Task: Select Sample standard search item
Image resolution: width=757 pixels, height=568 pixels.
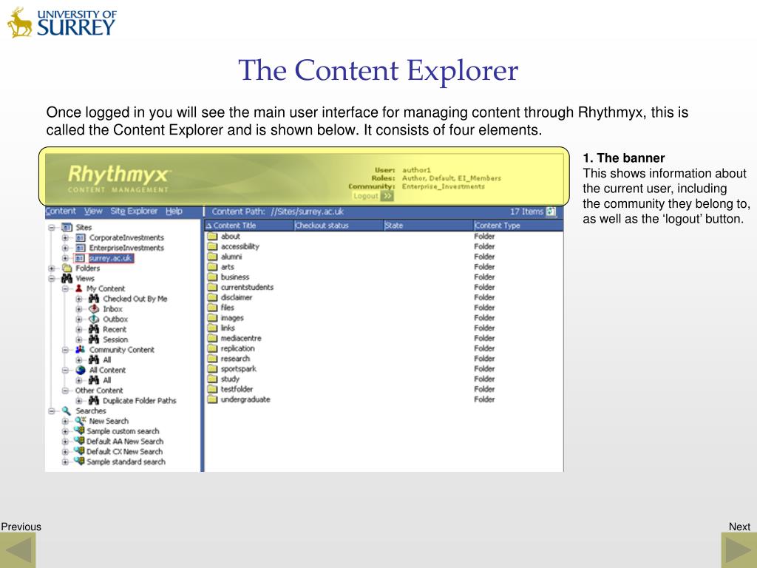Action: click(x=126, y=461)
